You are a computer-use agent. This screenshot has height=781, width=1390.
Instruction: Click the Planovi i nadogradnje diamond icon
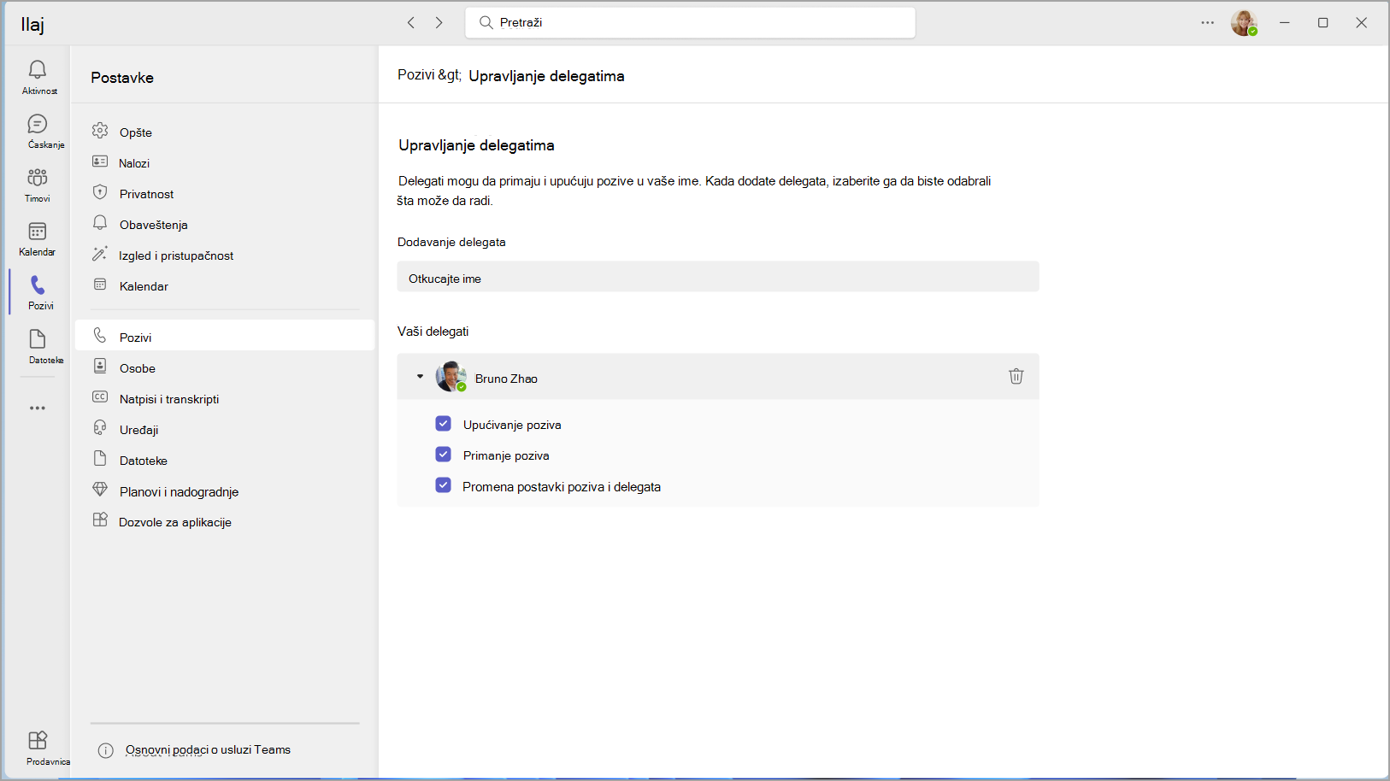click(100, 490)
